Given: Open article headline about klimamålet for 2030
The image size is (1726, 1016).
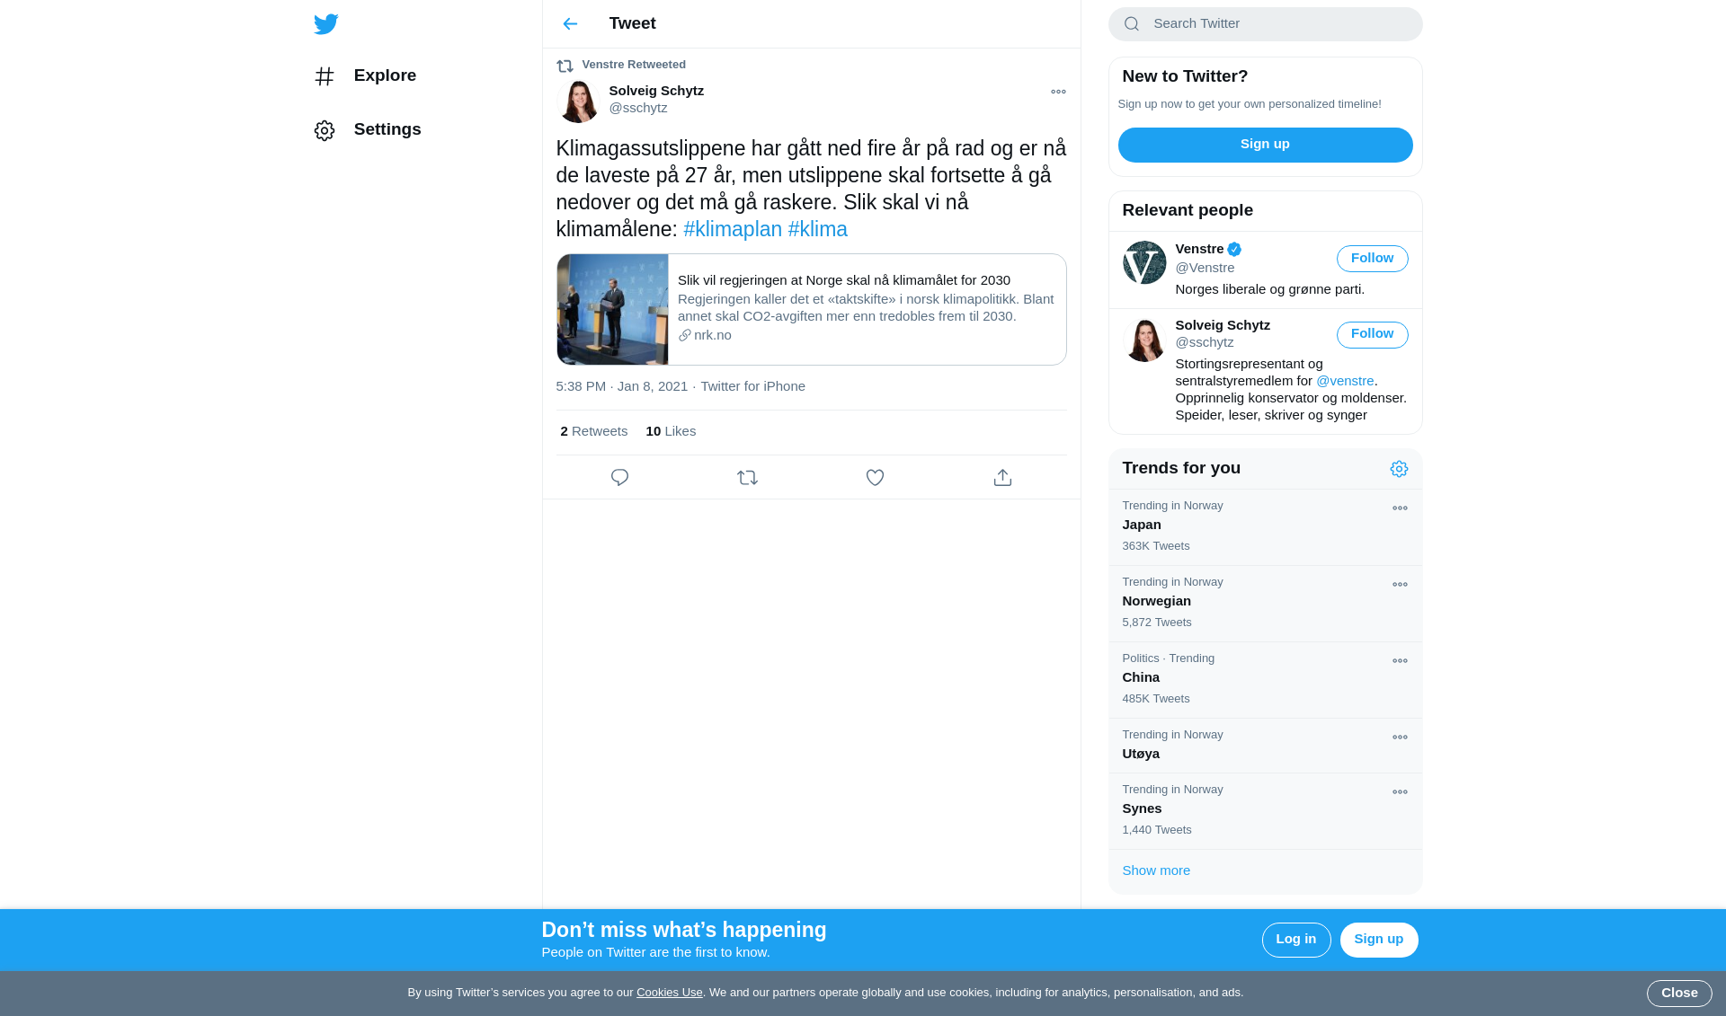Looking at the screenshot, I should point(844,280).
